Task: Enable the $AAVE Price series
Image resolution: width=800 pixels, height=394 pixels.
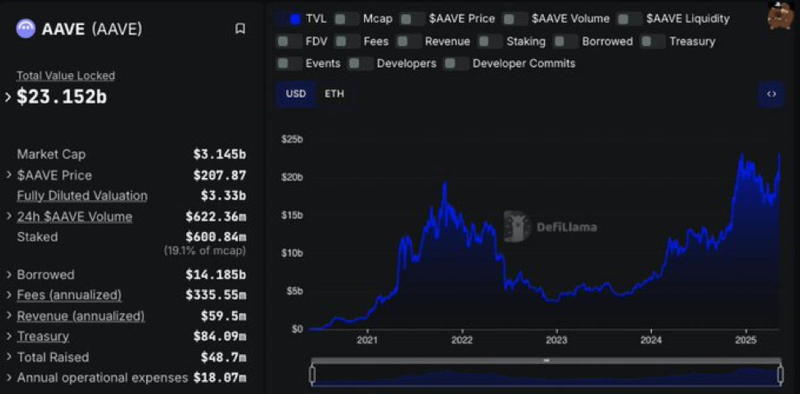Action: pyautogui.click(x=412, y=19)
